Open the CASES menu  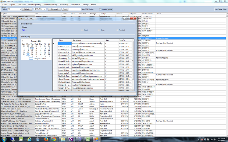(x=5, y=5)
